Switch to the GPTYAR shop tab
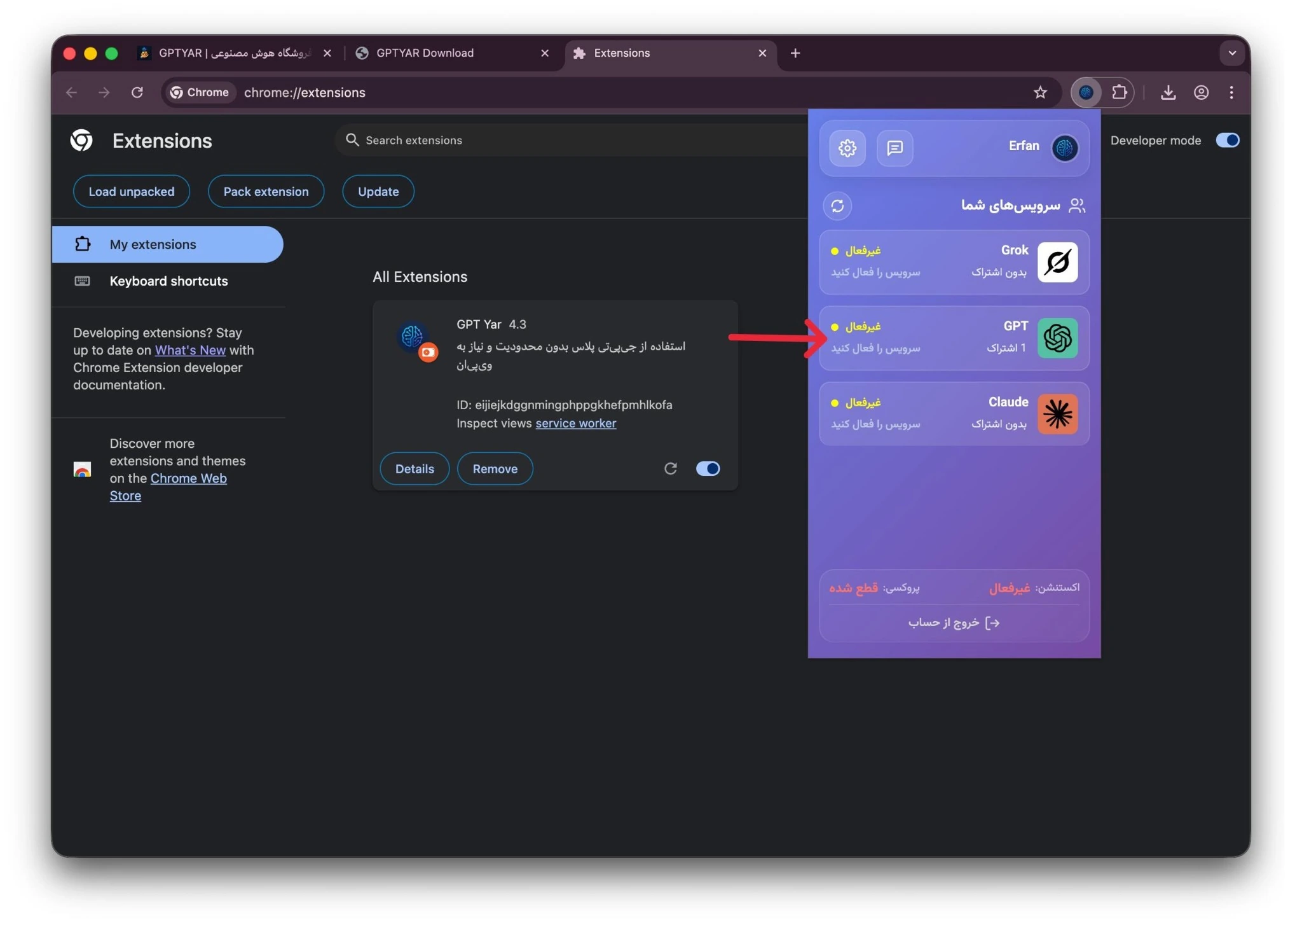Image resolution: width=1302 pixels, height=925 pixels. tap(235, 53)
